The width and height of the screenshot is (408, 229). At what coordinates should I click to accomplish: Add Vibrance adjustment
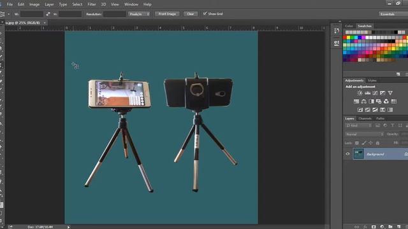pos(390,93)
